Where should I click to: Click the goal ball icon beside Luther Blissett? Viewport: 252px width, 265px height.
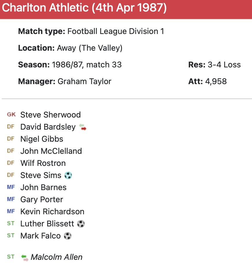81,224
